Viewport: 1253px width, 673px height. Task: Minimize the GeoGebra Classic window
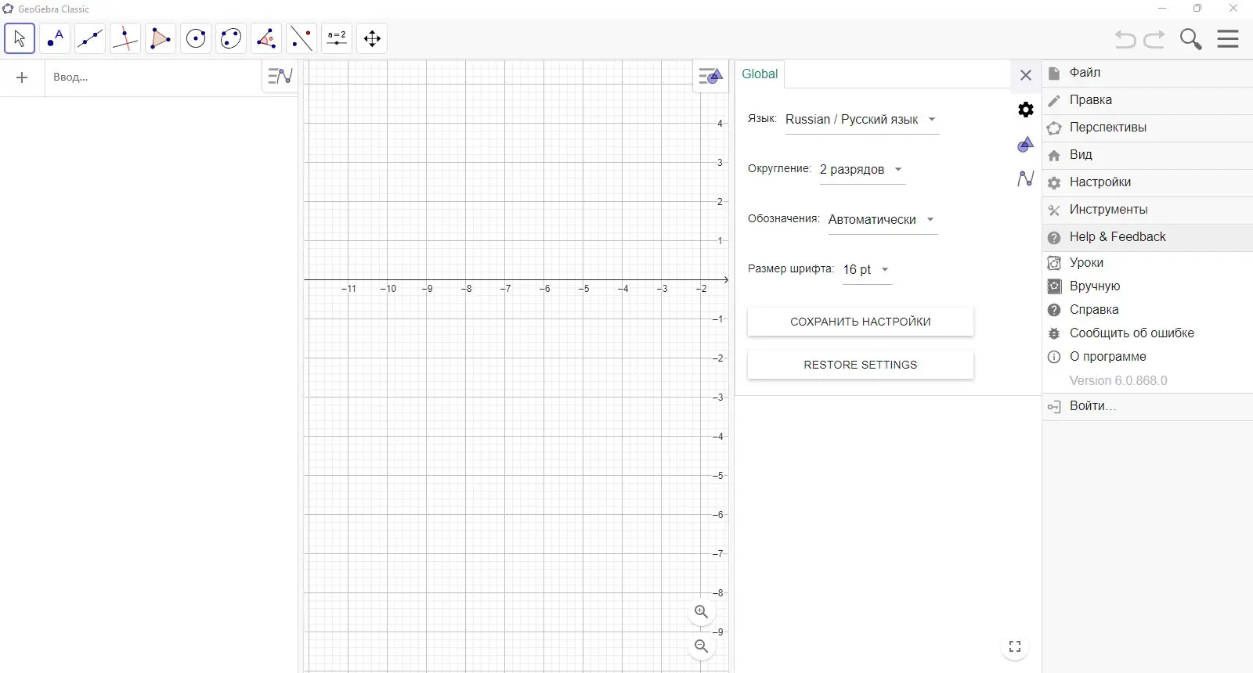tap(1162, 9)
